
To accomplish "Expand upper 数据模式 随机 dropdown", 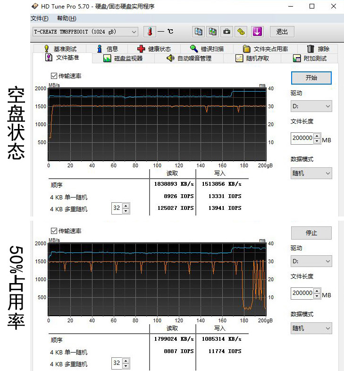I will (x=311, y=173).
